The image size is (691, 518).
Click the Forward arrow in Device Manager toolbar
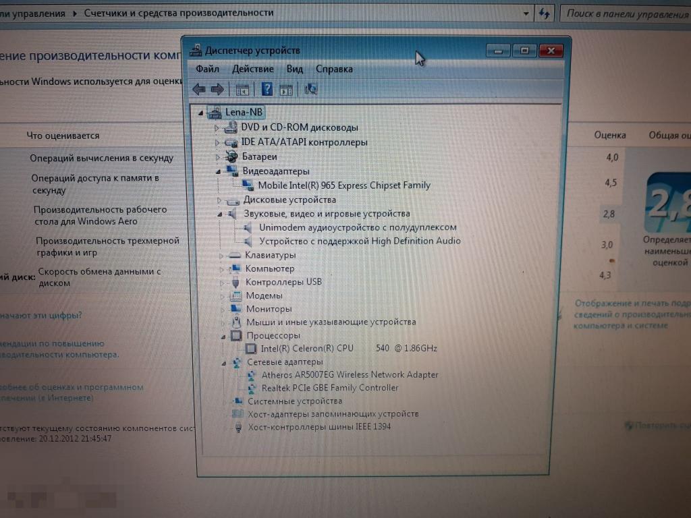click(x=217, y=90)
